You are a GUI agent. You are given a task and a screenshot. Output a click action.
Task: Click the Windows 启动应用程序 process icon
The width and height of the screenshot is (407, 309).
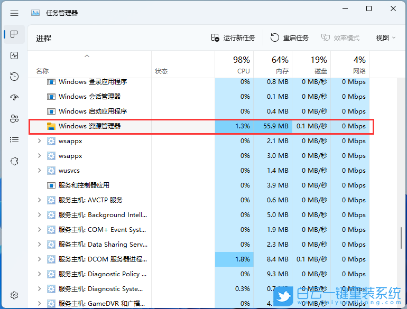[x=51, y=111]
